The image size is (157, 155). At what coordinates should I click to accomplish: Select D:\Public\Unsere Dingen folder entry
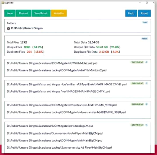pyautogui.click(x=27, y=28)
